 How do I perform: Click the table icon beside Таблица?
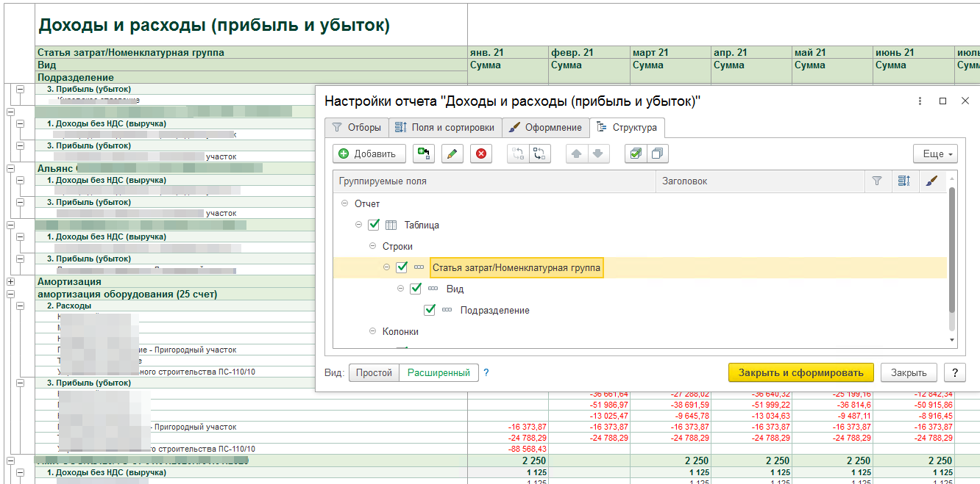coord(391,225)
